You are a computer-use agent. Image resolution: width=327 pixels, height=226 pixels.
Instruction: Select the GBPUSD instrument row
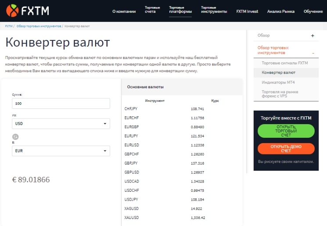tap(182, 172)
